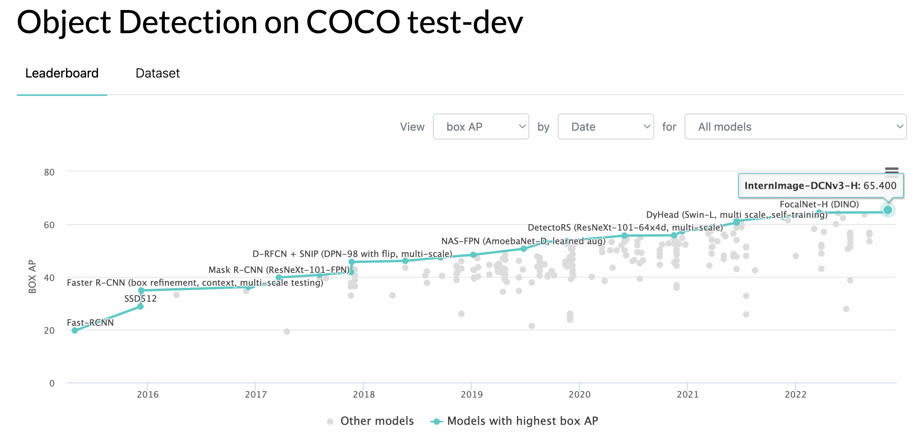The height and width of the screenshot is (438, 917).
Task: Switch to the Dataset tab
Action: [158, 73]
